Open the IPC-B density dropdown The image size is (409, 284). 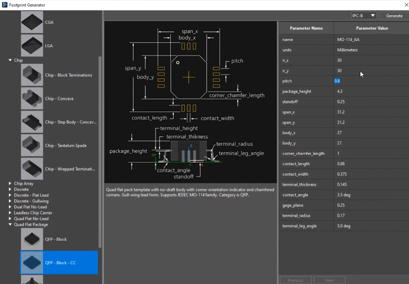(x=364, y=15)
